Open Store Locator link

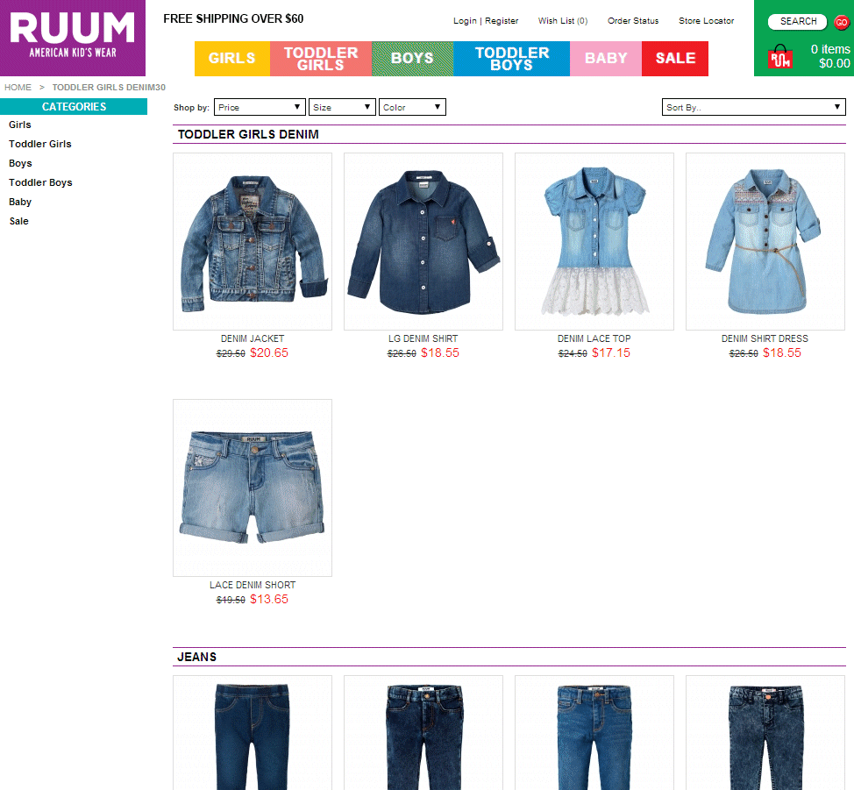point(706,21)
